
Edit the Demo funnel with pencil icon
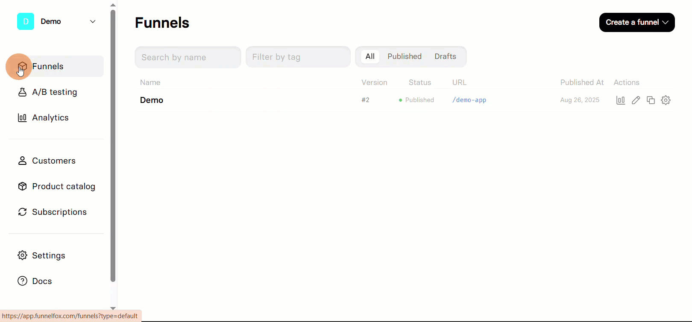(636, 100)
